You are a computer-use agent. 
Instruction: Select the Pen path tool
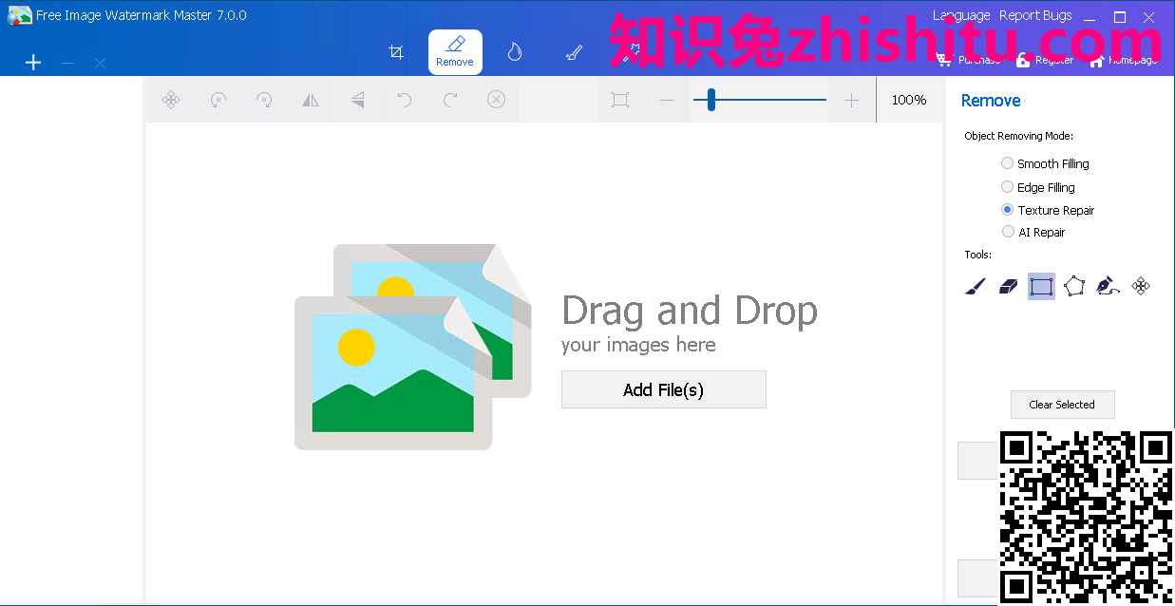[1108, 286]
